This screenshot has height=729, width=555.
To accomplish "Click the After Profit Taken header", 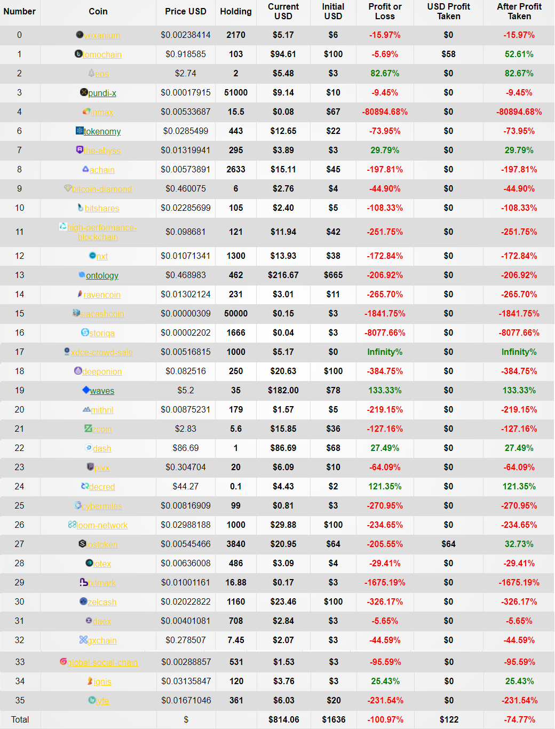I will 519,12.
